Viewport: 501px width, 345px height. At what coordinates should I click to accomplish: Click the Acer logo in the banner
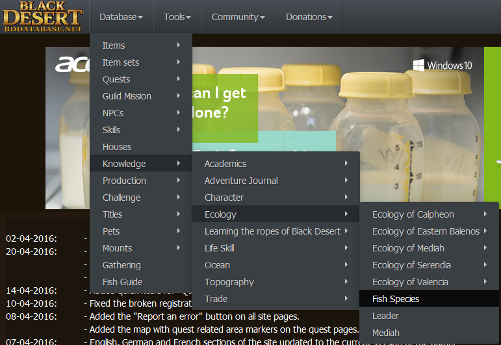(73, 64)
